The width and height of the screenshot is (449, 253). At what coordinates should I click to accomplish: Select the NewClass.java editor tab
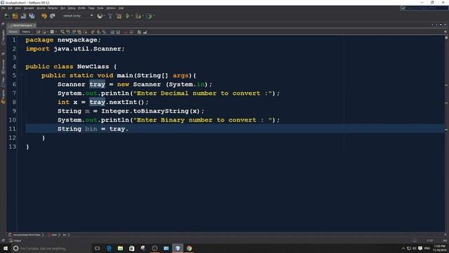coord(22,25)
